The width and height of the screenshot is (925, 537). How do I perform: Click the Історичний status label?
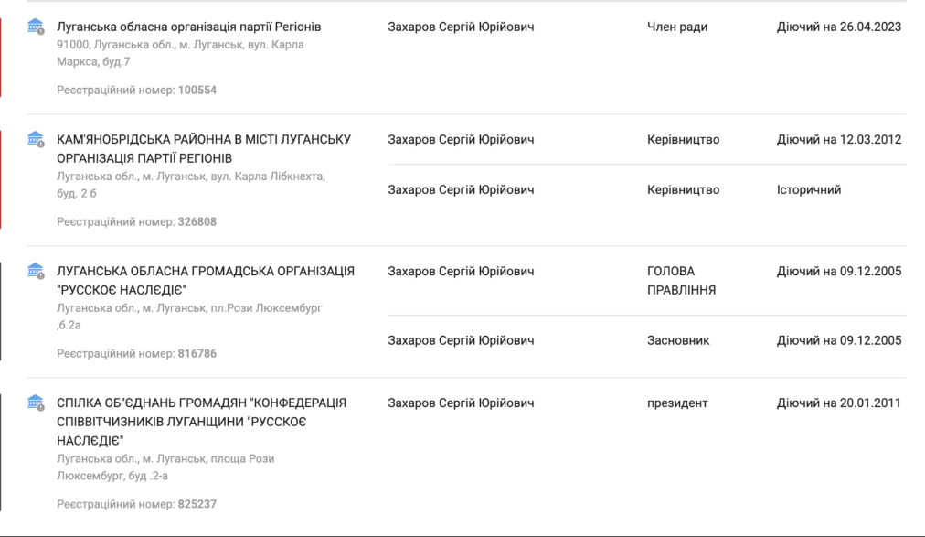pyautogui.click(x=808, y=190)
